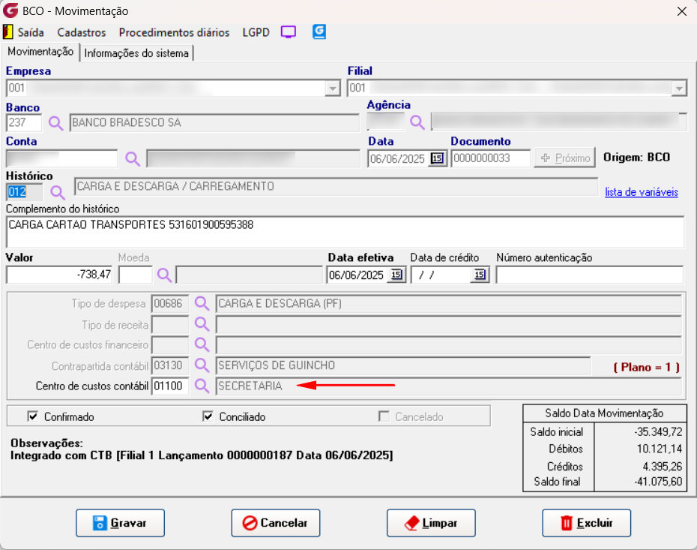
Task: Search Tipo de receita with magnifier icon
Action: [x=202, y=324]
